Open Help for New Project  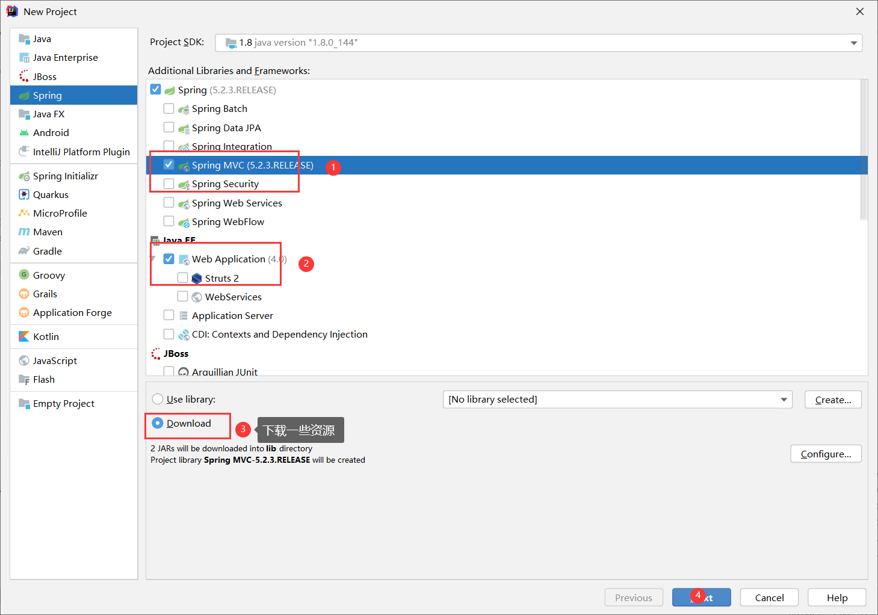[x=836, y=598]
